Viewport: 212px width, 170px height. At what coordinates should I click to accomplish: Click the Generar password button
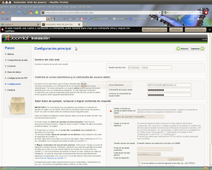click(x=176, y=30)
